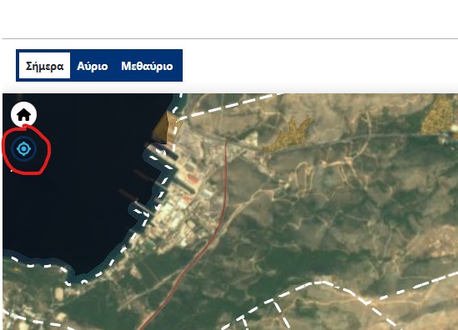458x330 pixels.
Task: Click the white boat beside the upper pier
Action: click(163, 152)
